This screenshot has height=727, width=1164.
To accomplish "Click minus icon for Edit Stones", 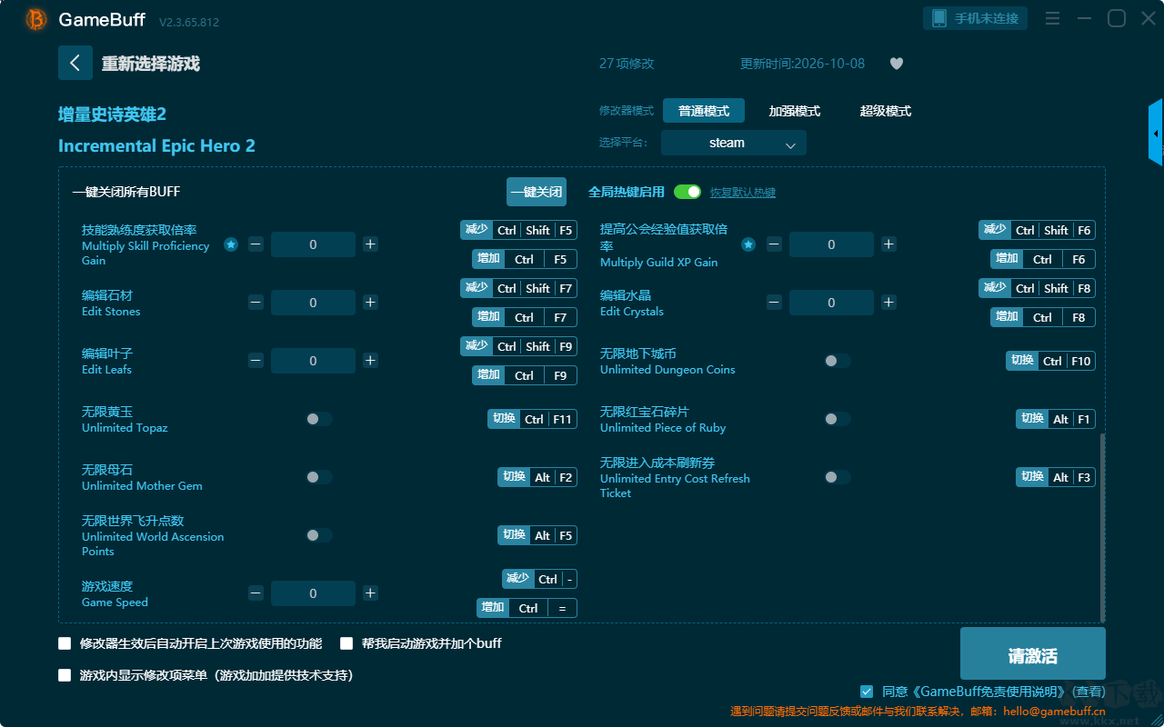I will click(256, 303).
